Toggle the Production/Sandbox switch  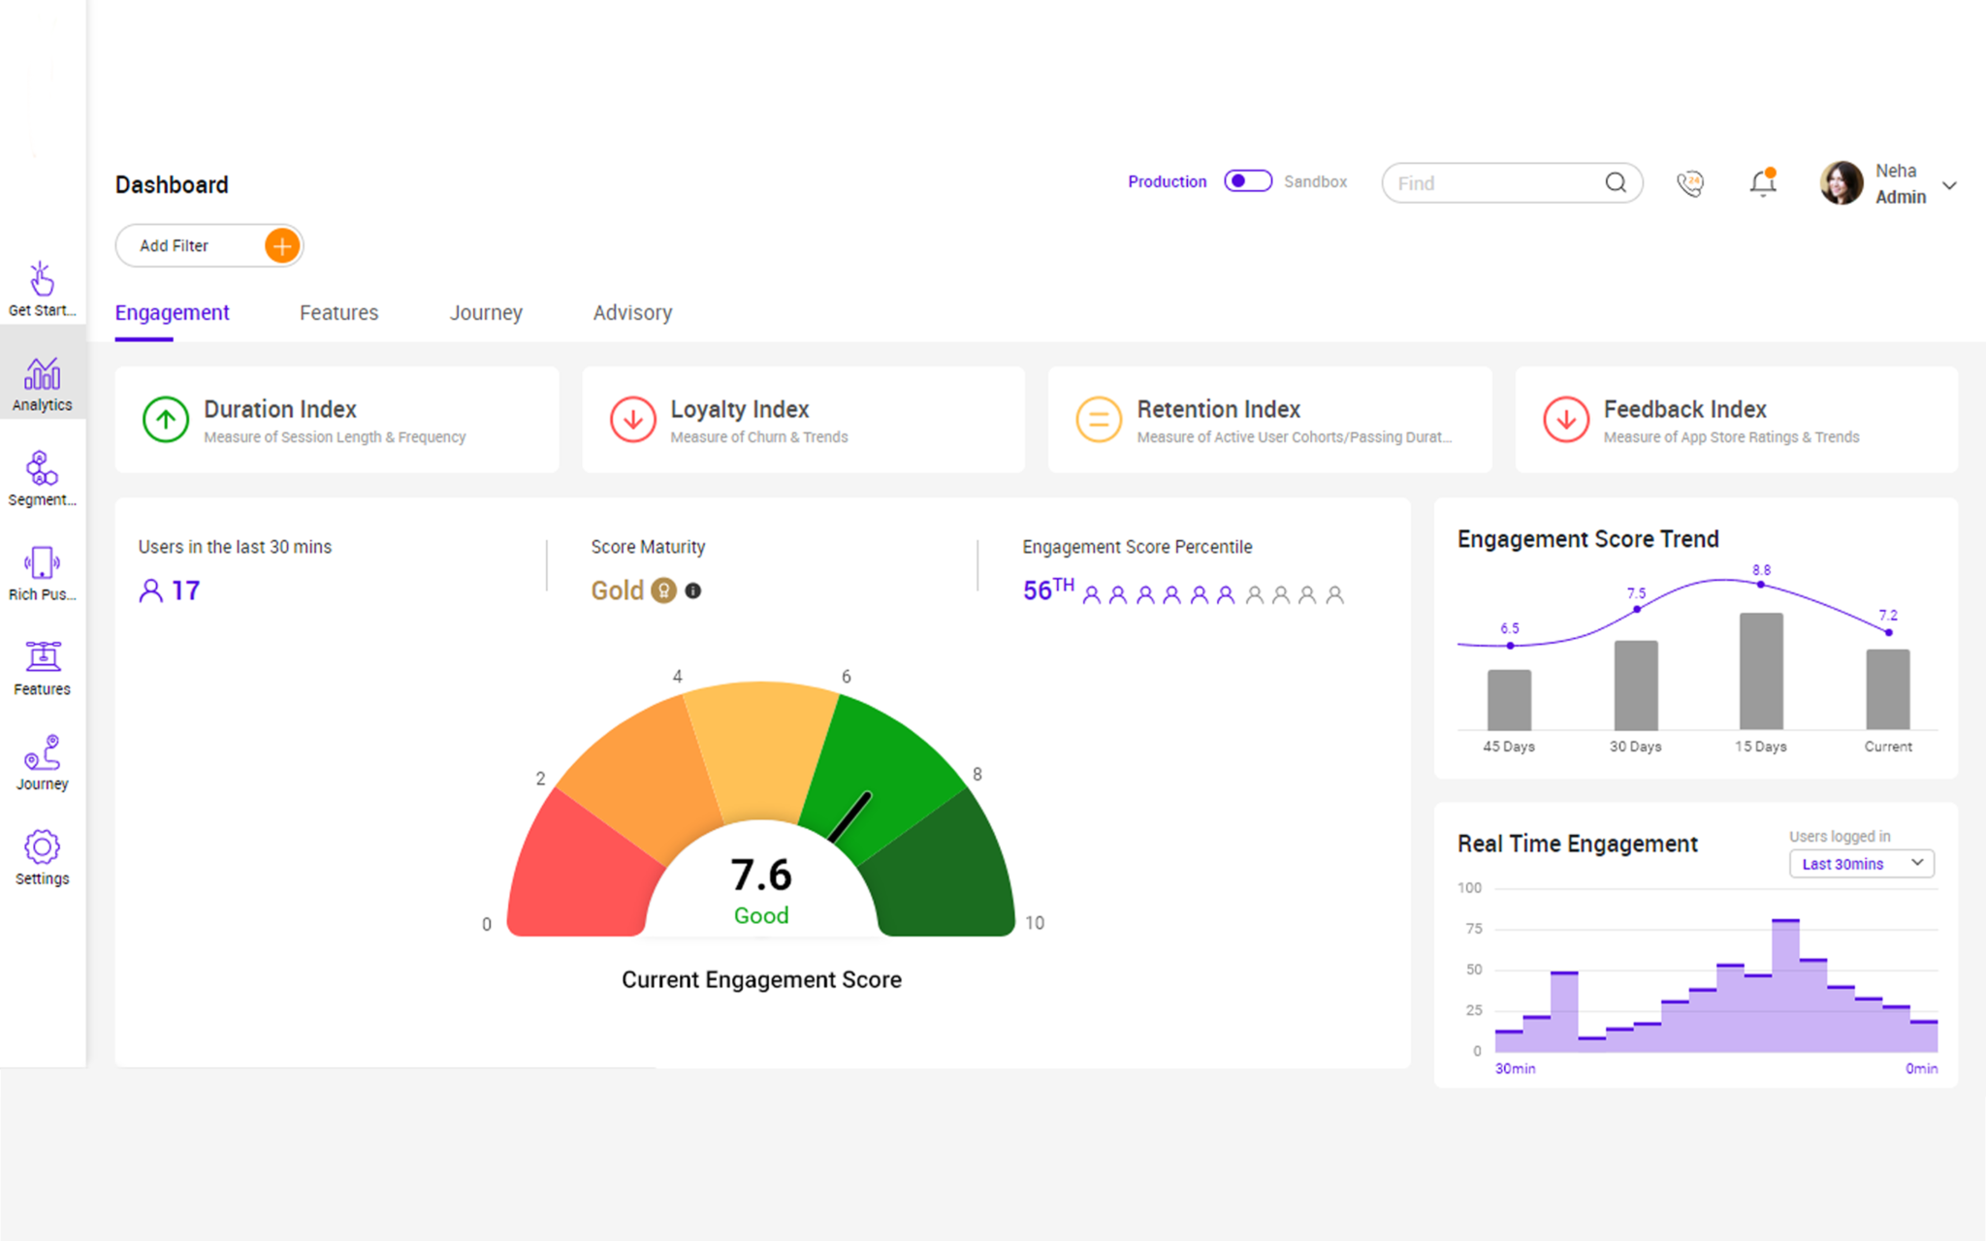[x=1247, y=181]
